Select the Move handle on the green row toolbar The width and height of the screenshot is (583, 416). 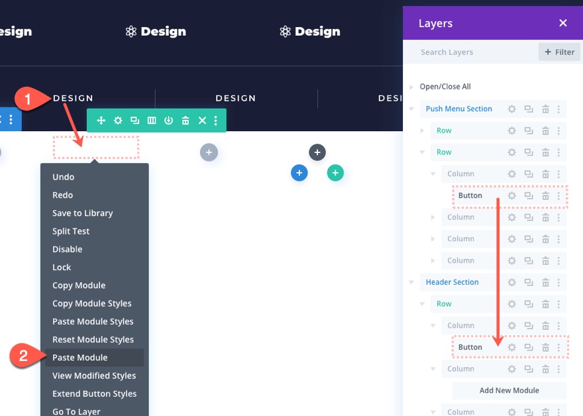pos(101,120)
